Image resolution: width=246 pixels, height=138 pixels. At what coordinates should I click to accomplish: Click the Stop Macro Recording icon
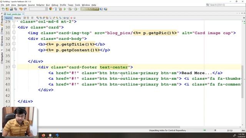[74, 18]
